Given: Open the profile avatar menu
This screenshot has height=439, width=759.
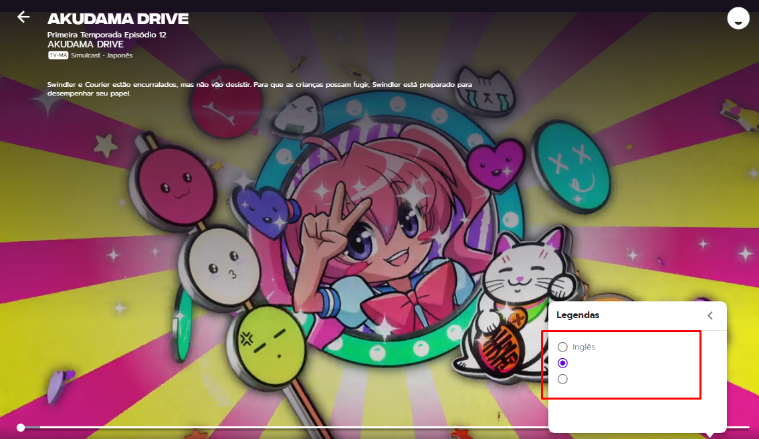Looking at the screenshot, I should click(738, 18).
